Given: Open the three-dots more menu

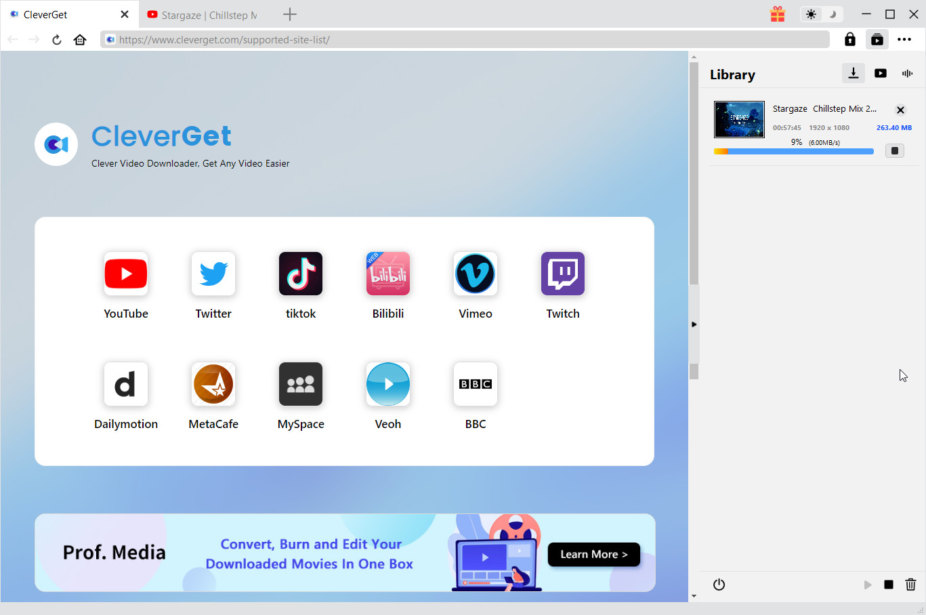Looking at the screenshot, I should pyautogui.click(x=904, y=40).
